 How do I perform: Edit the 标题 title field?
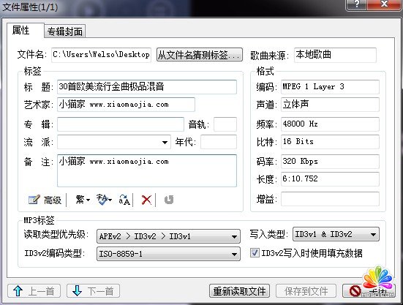pos(147,87)
